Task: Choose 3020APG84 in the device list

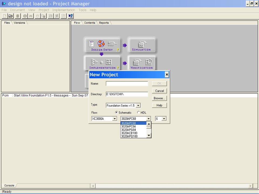Action: 134,130
